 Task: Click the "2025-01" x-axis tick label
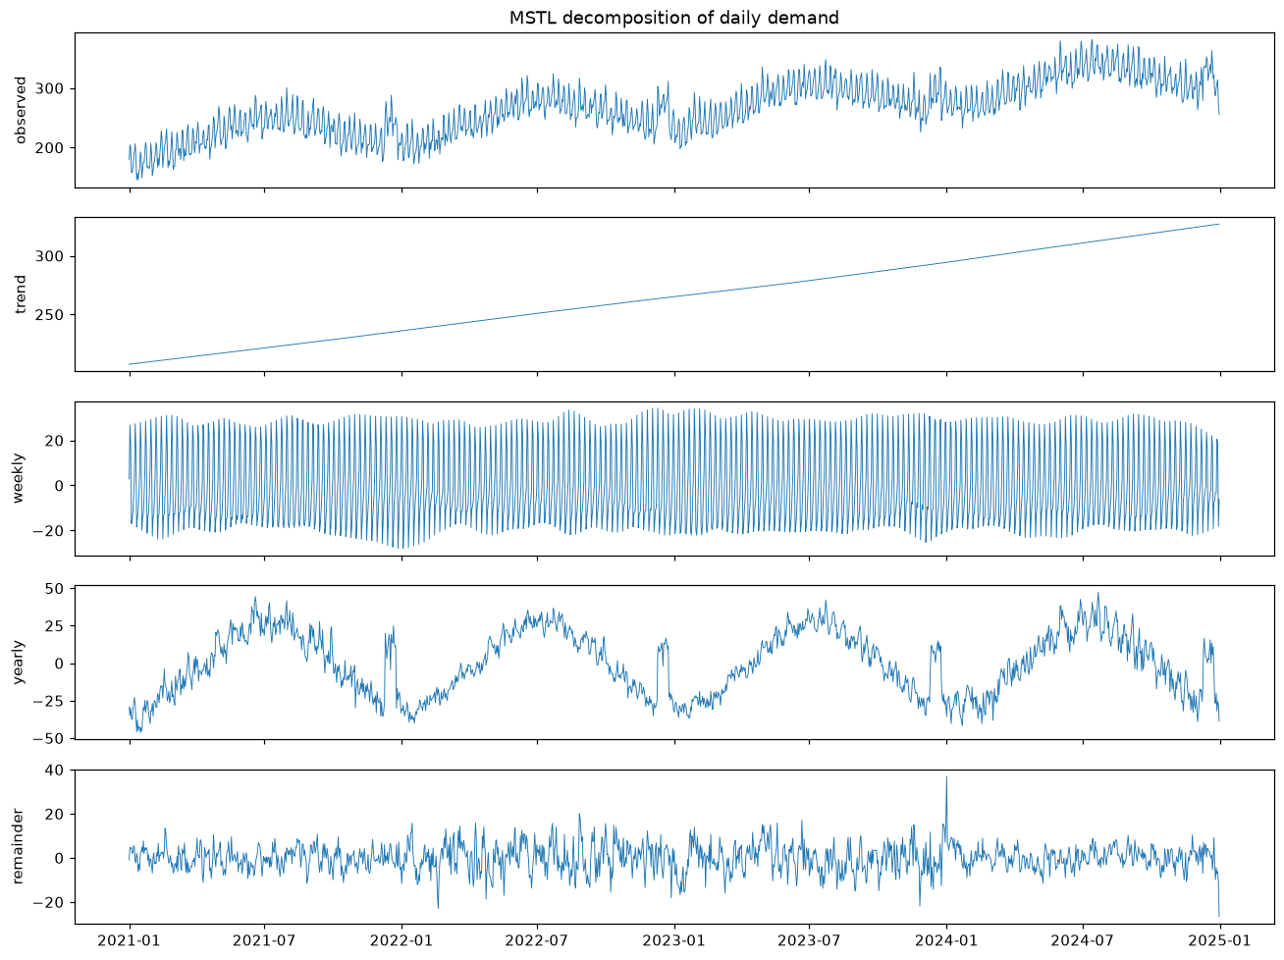(x=1220, y=940)
